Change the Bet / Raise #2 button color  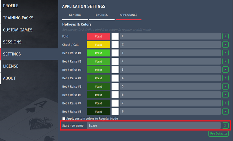99,61
